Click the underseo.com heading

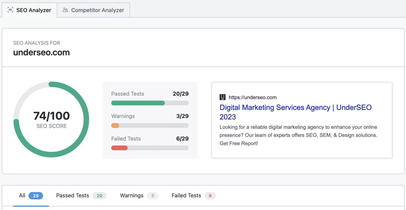pos(42,52)
